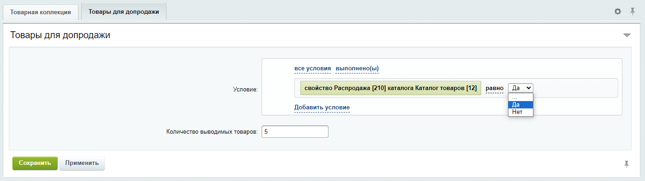Click the Товары для допродажи section title
Screen dimensions: 645x181
pos(60,35)
